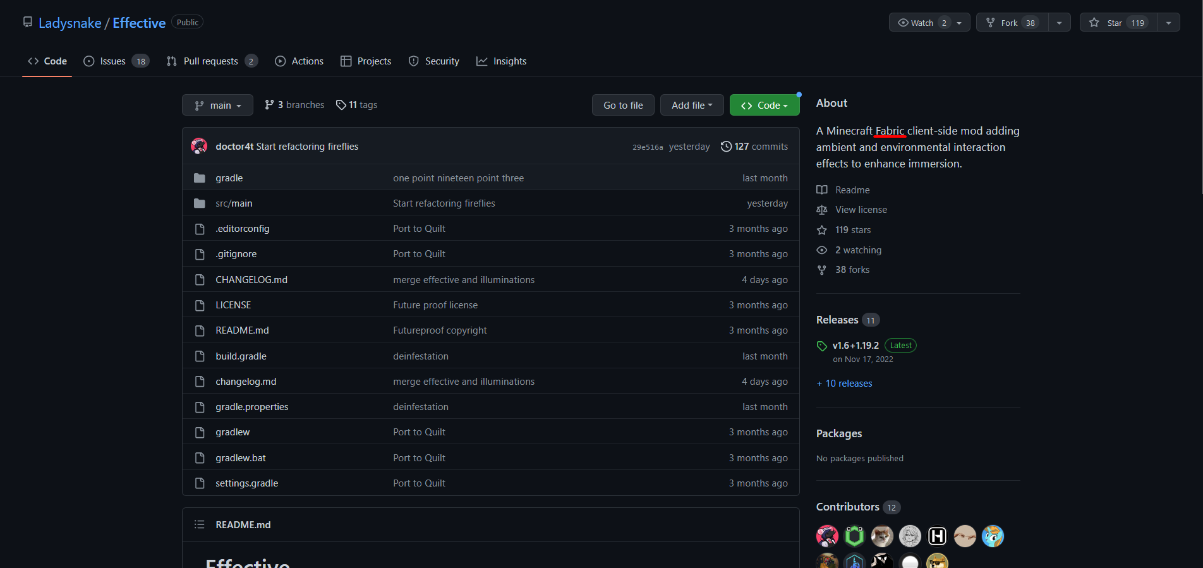The image size is (1203, 568).
Task: Open the commit hash 29e516a
Action: pyautogui.click(x=648, y=147)
